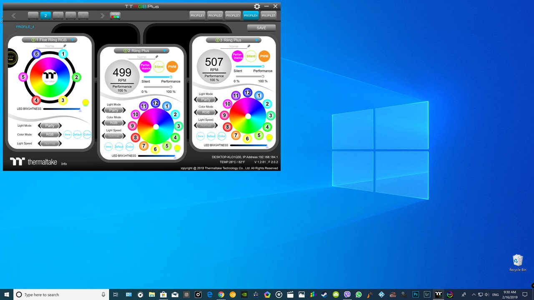Click next arrow on Floe Riing Light Mode Party

(60, 125)
